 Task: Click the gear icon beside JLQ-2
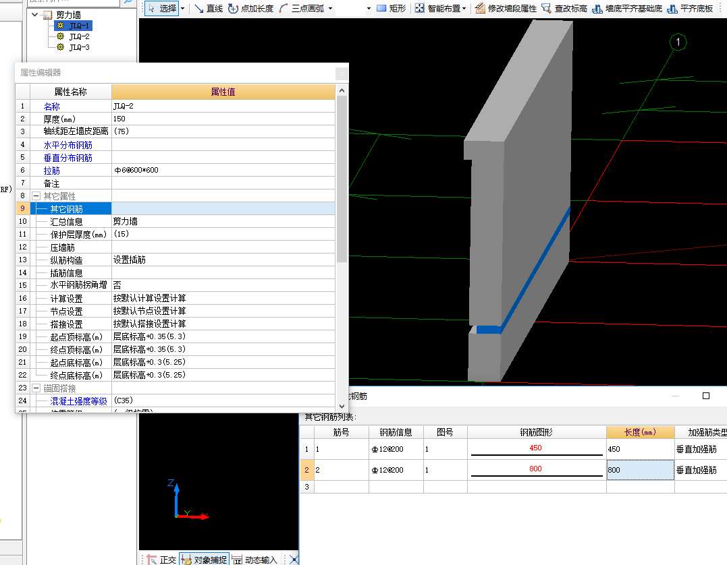click(x=60, y=36)
